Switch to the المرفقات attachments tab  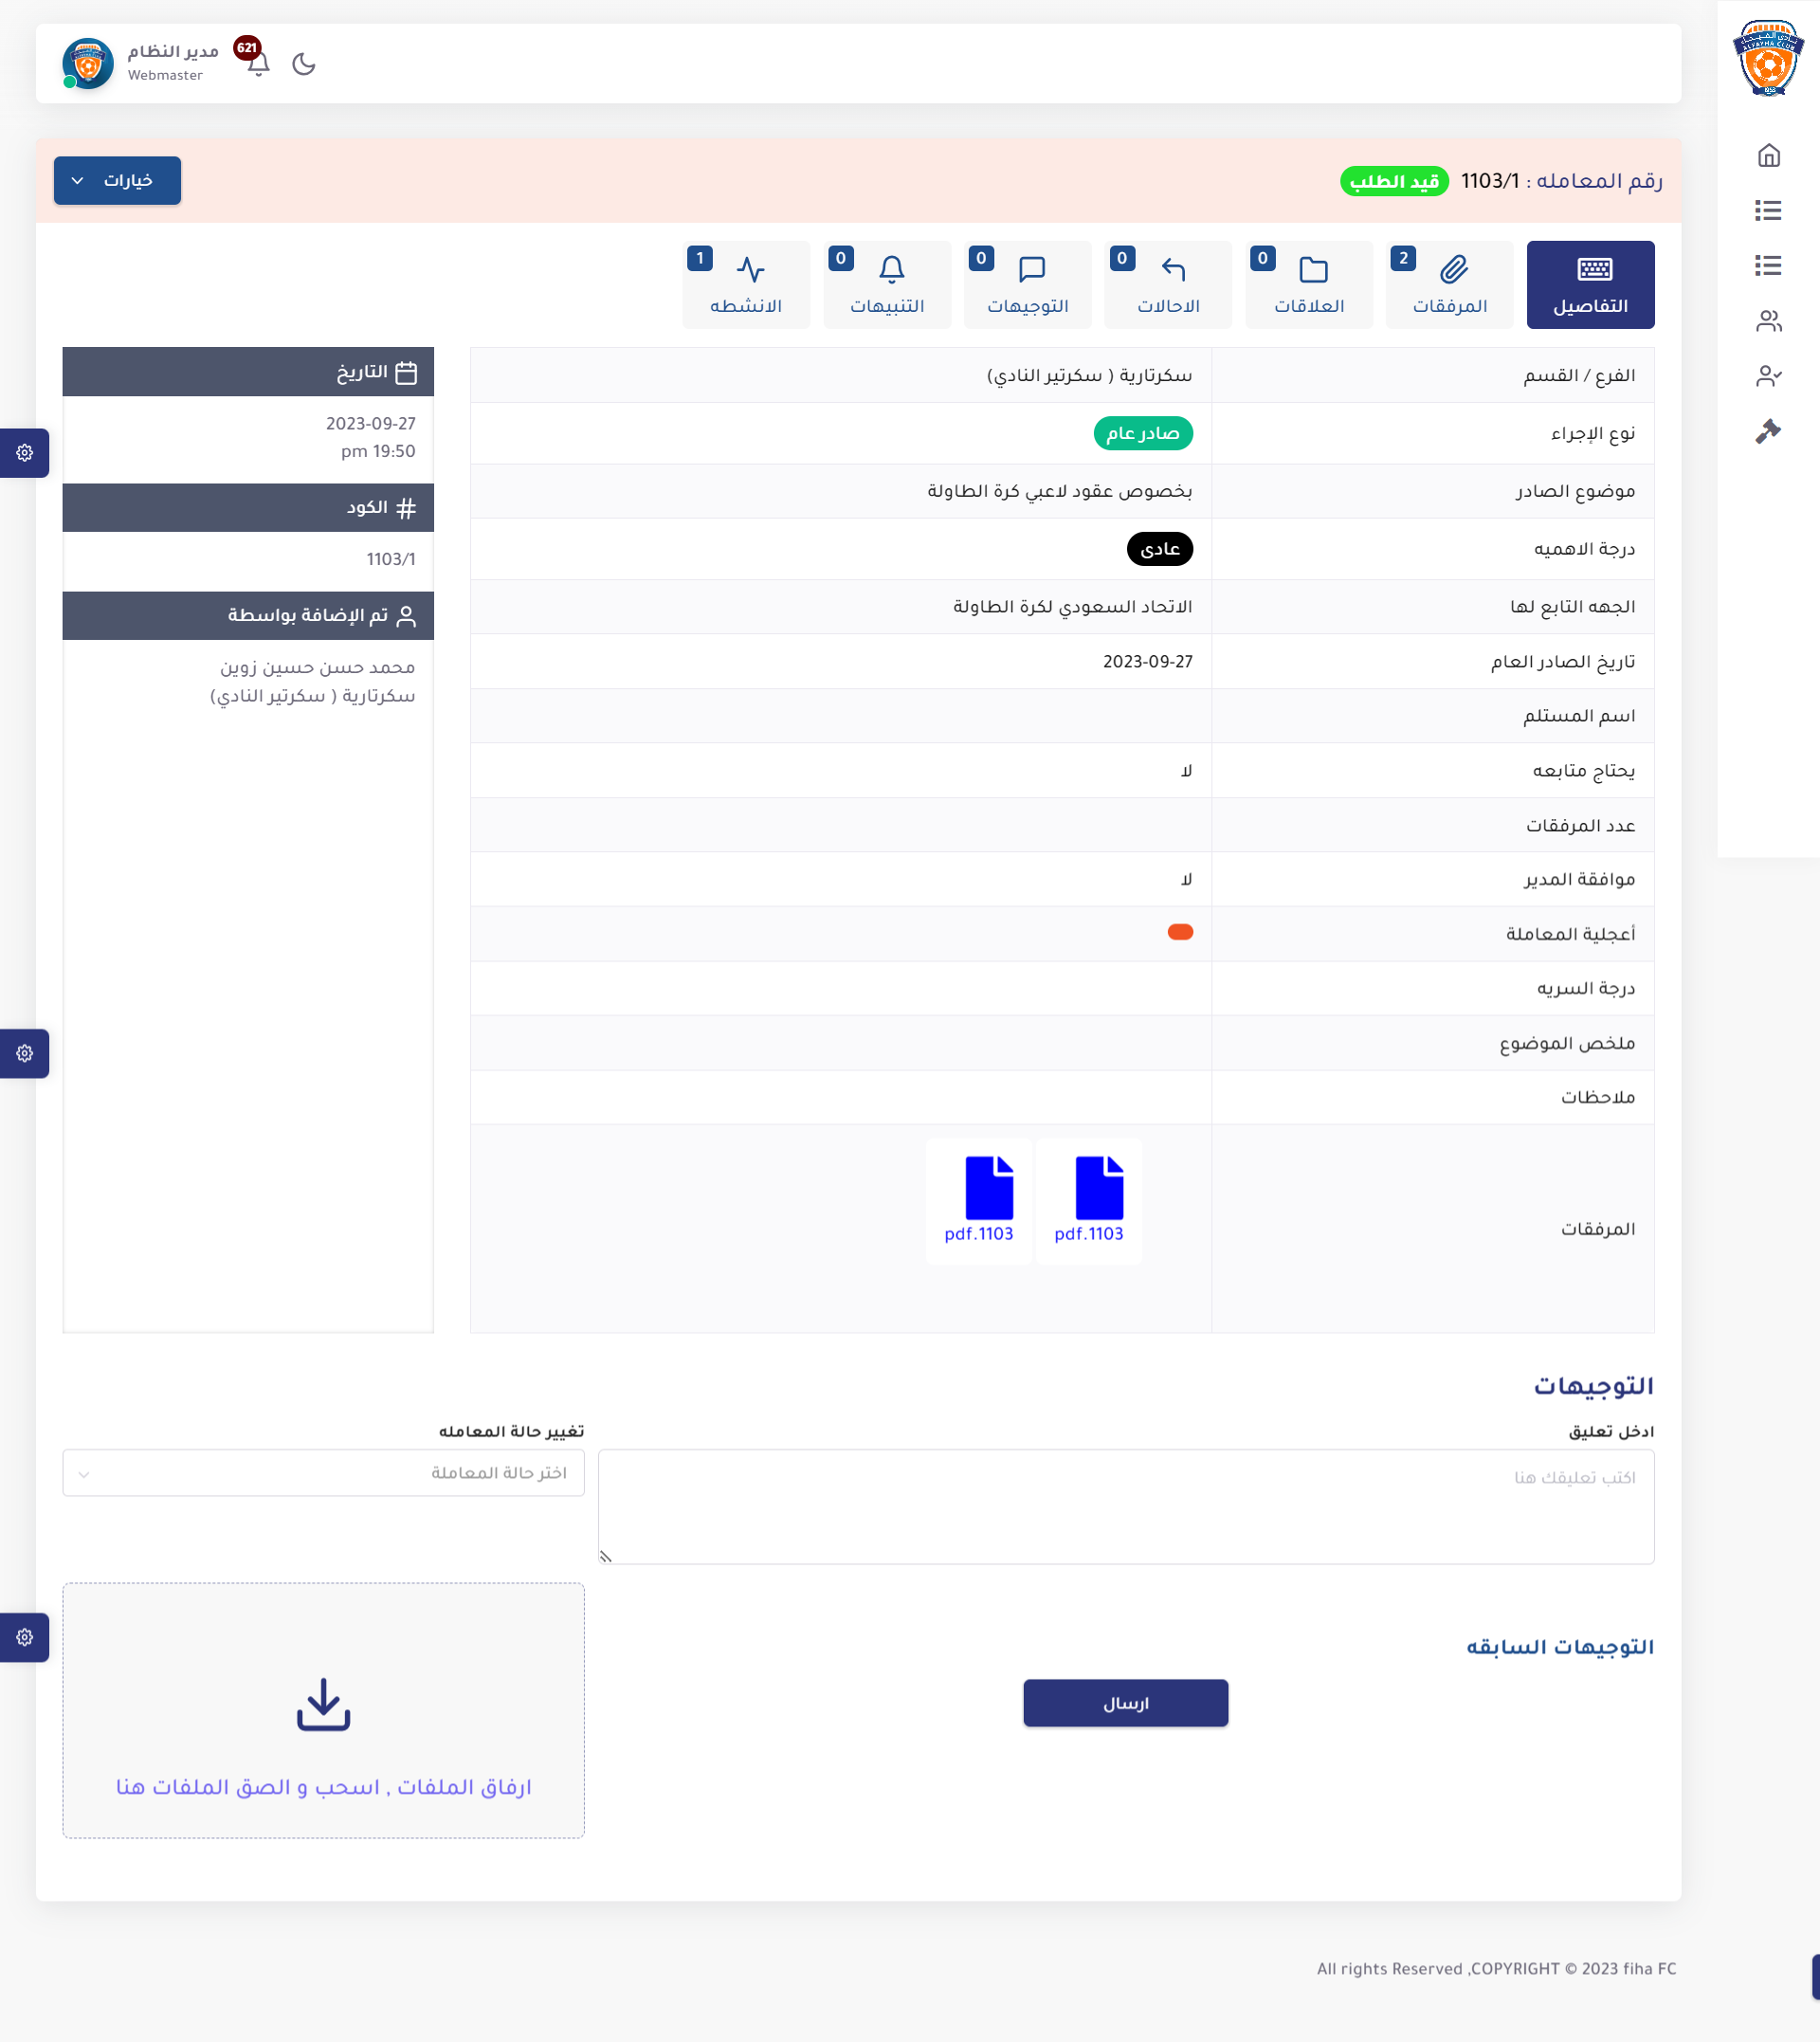[x=1450, y=285]
